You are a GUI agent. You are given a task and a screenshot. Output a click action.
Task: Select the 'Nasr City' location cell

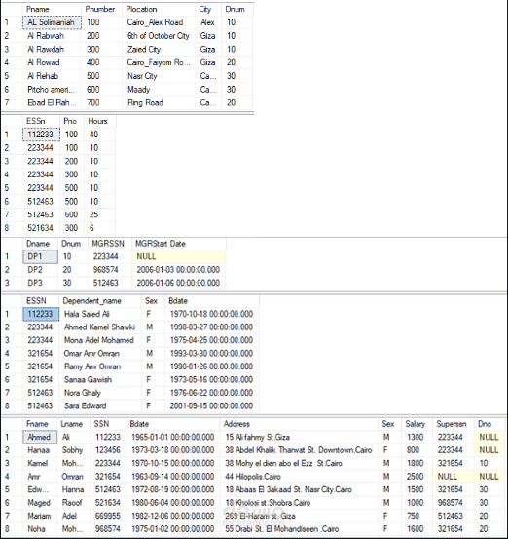(159, 76)
